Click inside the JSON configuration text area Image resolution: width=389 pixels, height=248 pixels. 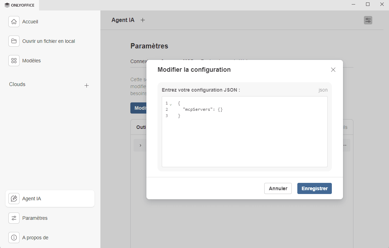coord(244,139)
